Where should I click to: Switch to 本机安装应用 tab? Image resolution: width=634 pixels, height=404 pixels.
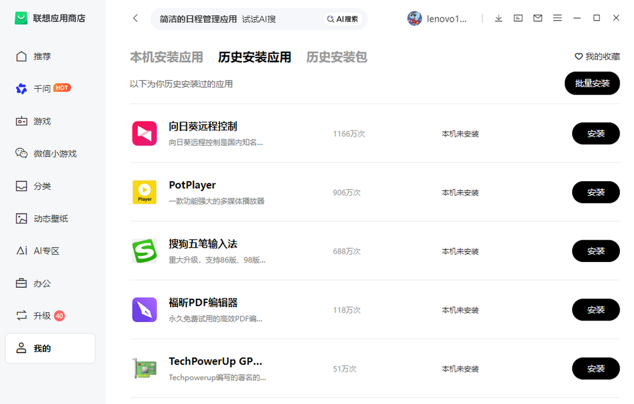coord(167,57)
